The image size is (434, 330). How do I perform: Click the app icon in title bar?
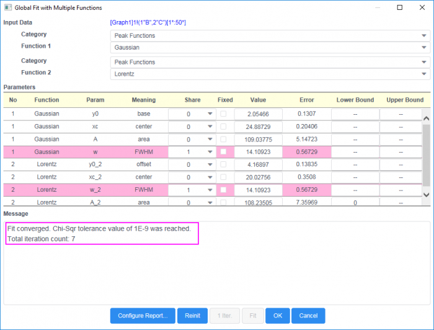tap(7, 7)
